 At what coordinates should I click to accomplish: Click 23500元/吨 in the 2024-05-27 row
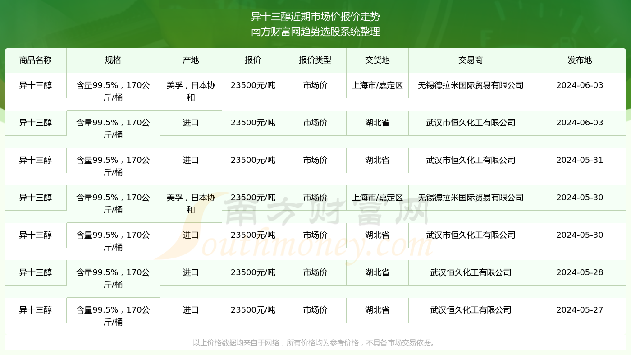click(x=253, y=310)
